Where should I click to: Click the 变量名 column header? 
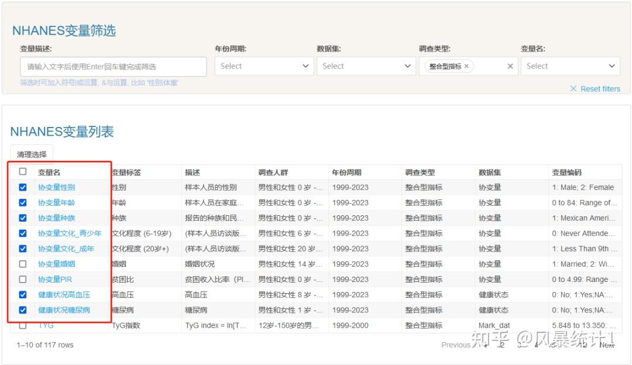point(51,172)
